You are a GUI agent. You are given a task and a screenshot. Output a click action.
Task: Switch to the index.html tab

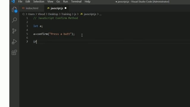coord(32,8)
